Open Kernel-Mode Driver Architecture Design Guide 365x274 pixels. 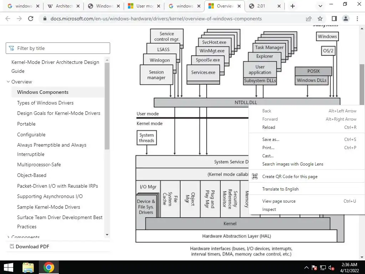tap(55, 67)
